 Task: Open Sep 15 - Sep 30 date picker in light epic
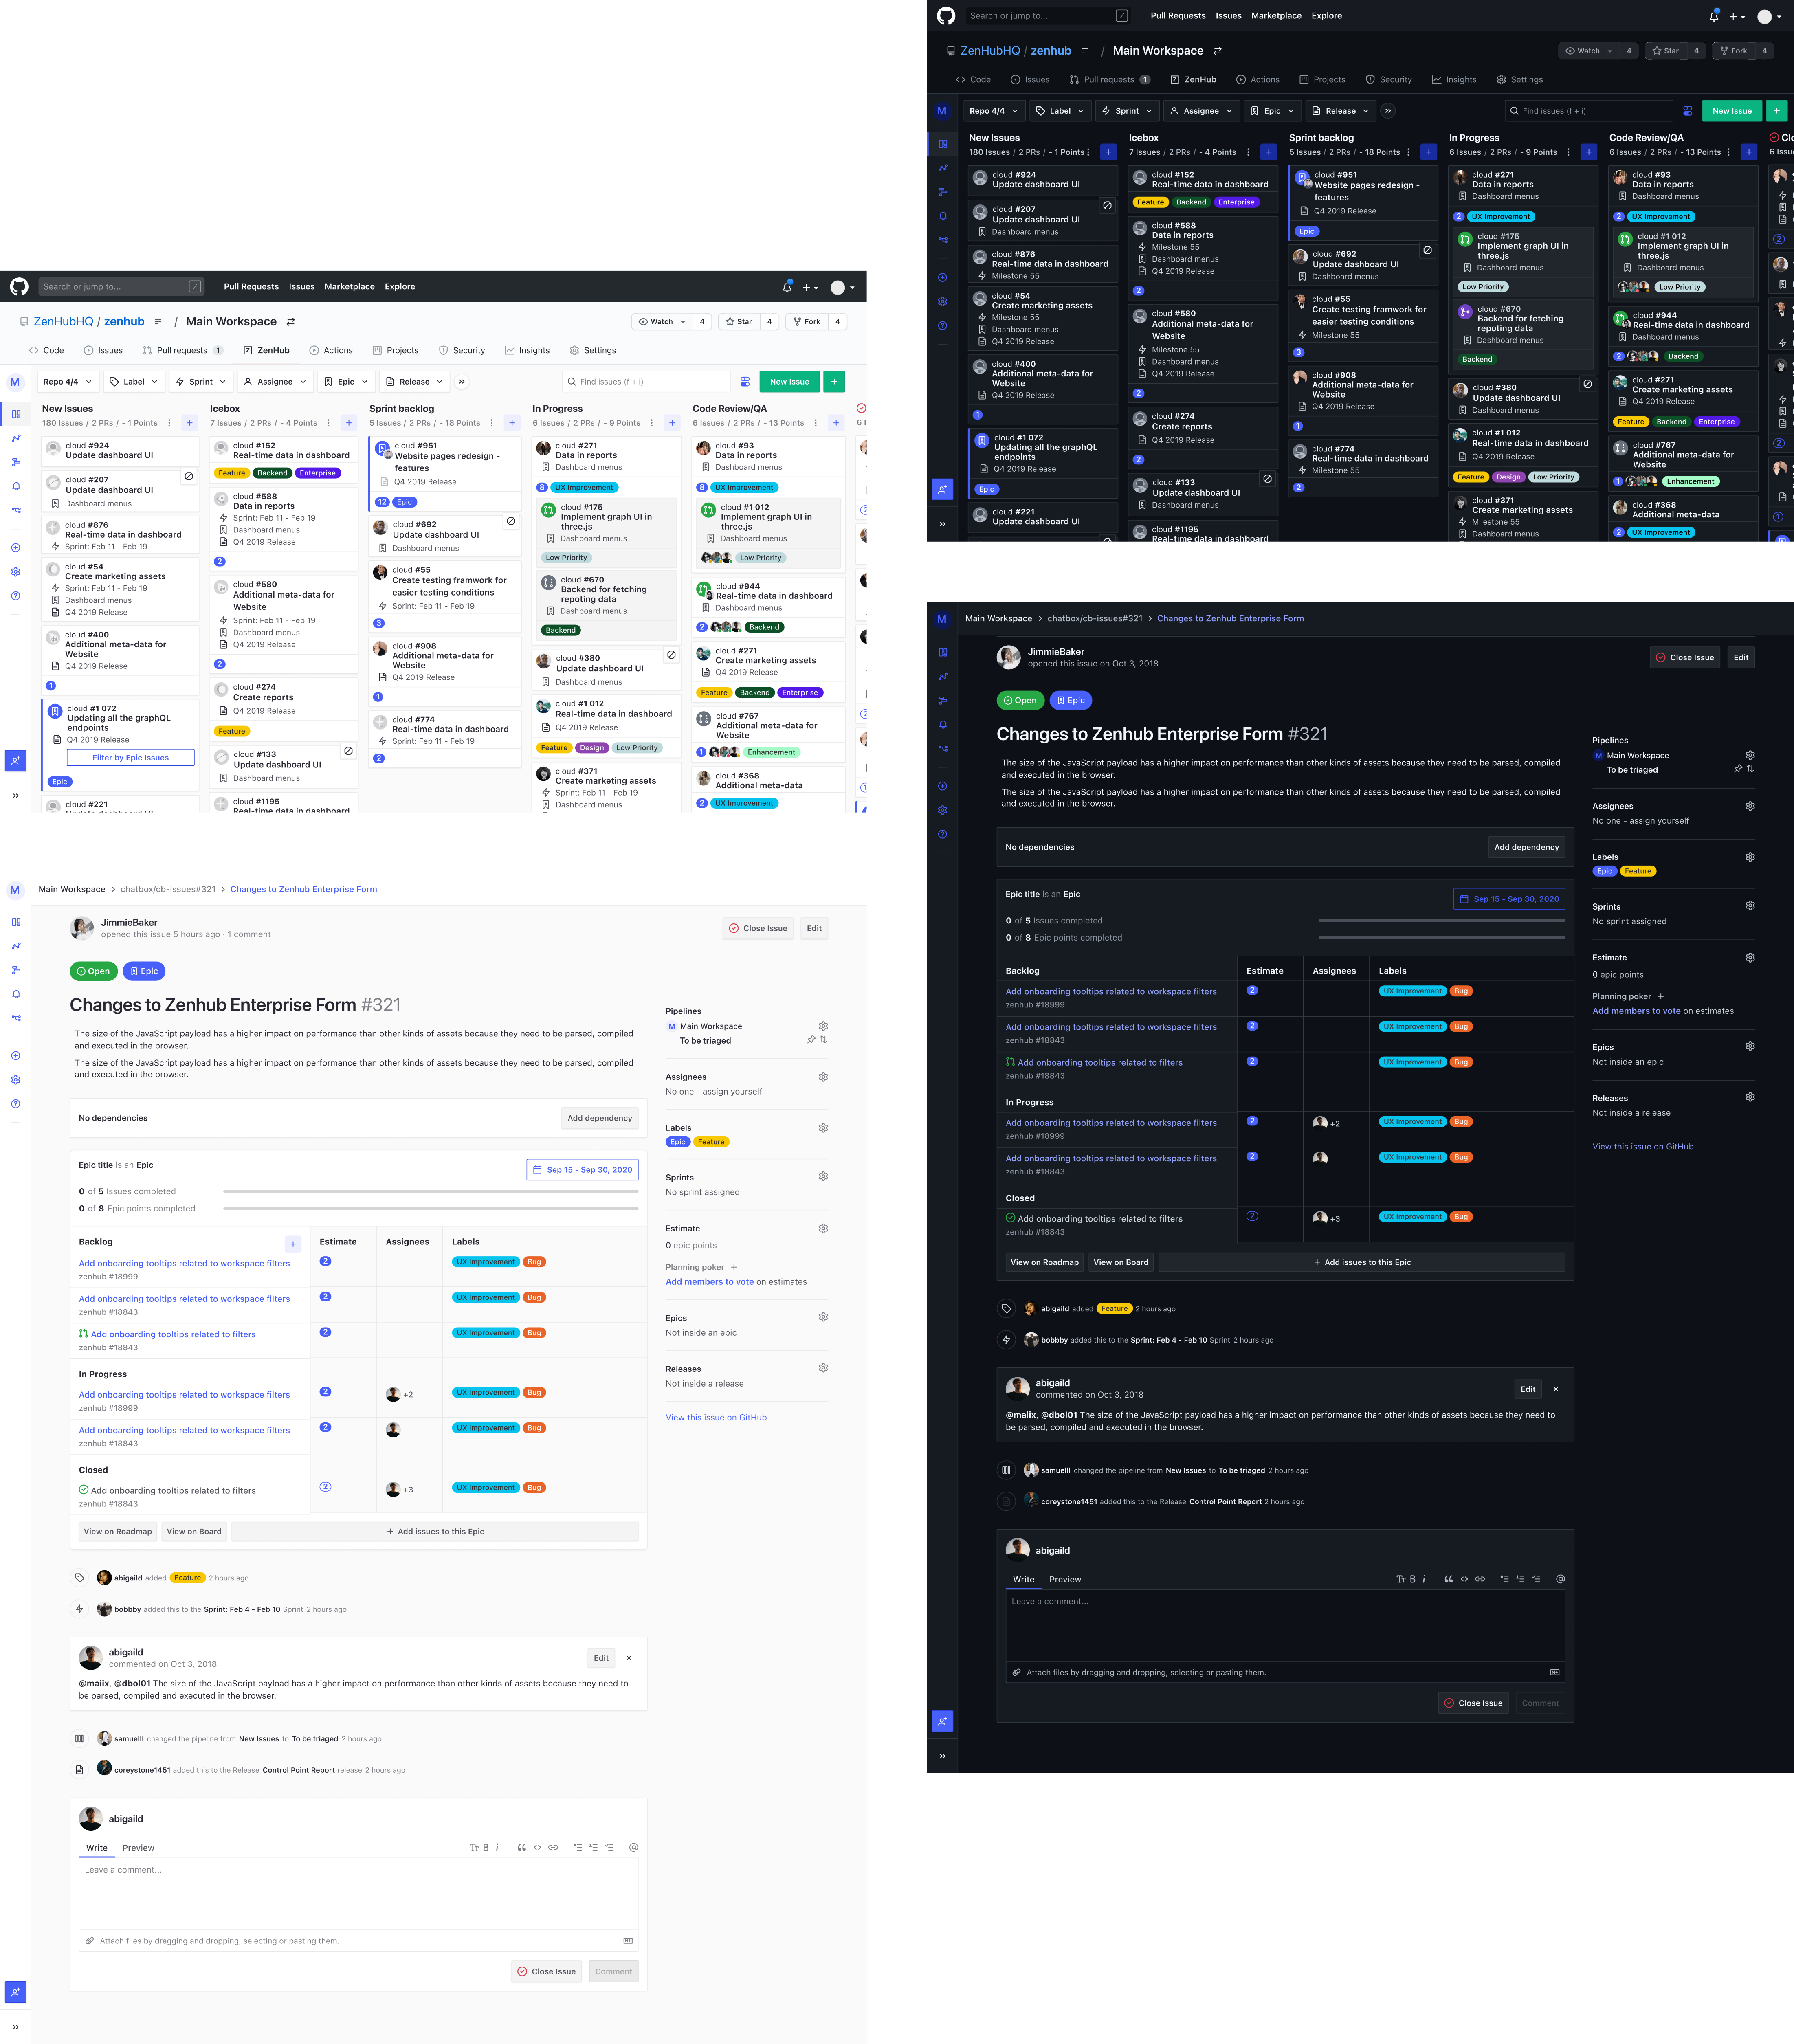coord(582,1169)
